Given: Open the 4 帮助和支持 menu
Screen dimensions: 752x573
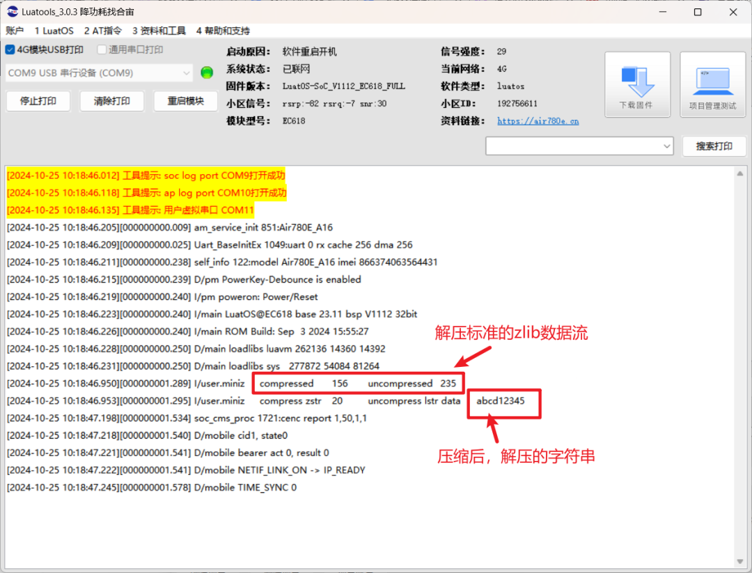Looking at the screenshot, I should pos(222,31).
